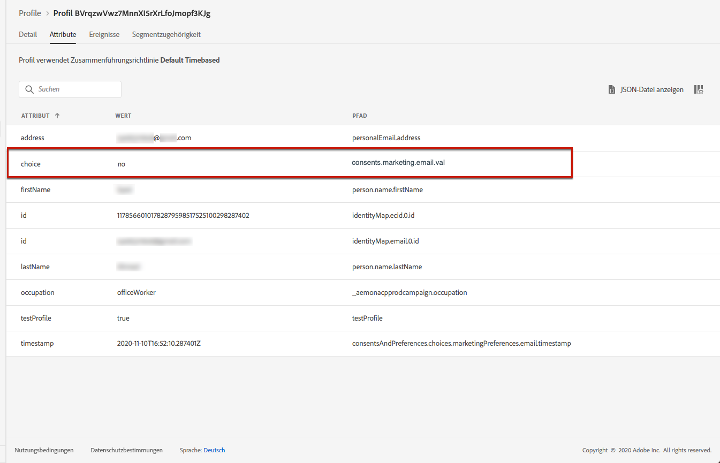Open the column settings icon
Viewport: 720px width, 463px height.
[x=699, y=90]
